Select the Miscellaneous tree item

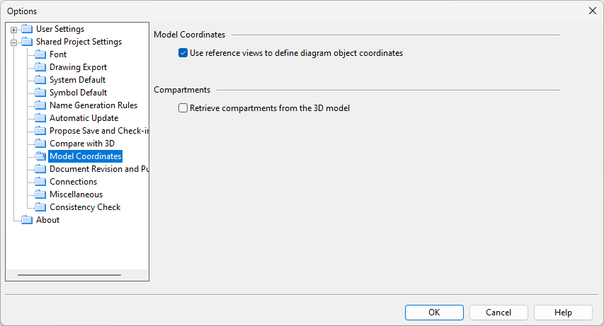[76, 194]
